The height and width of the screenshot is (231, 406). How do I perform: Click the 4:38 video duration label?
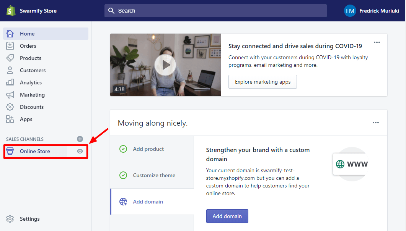(119, 89)
